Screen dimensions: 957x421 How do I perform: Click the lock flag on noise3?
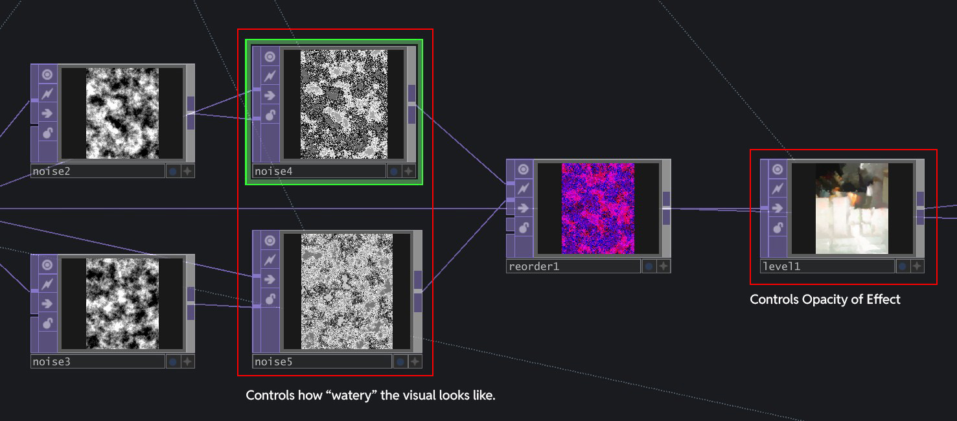(47, 323)
